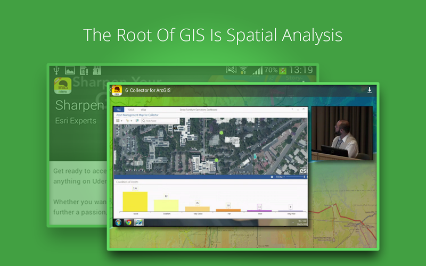Image resolution: width=426 pixels, height=266 pixels.
Task: Open the Udemy app icon beside Collector for ArcGIS
Action: (x=117, y=90)
